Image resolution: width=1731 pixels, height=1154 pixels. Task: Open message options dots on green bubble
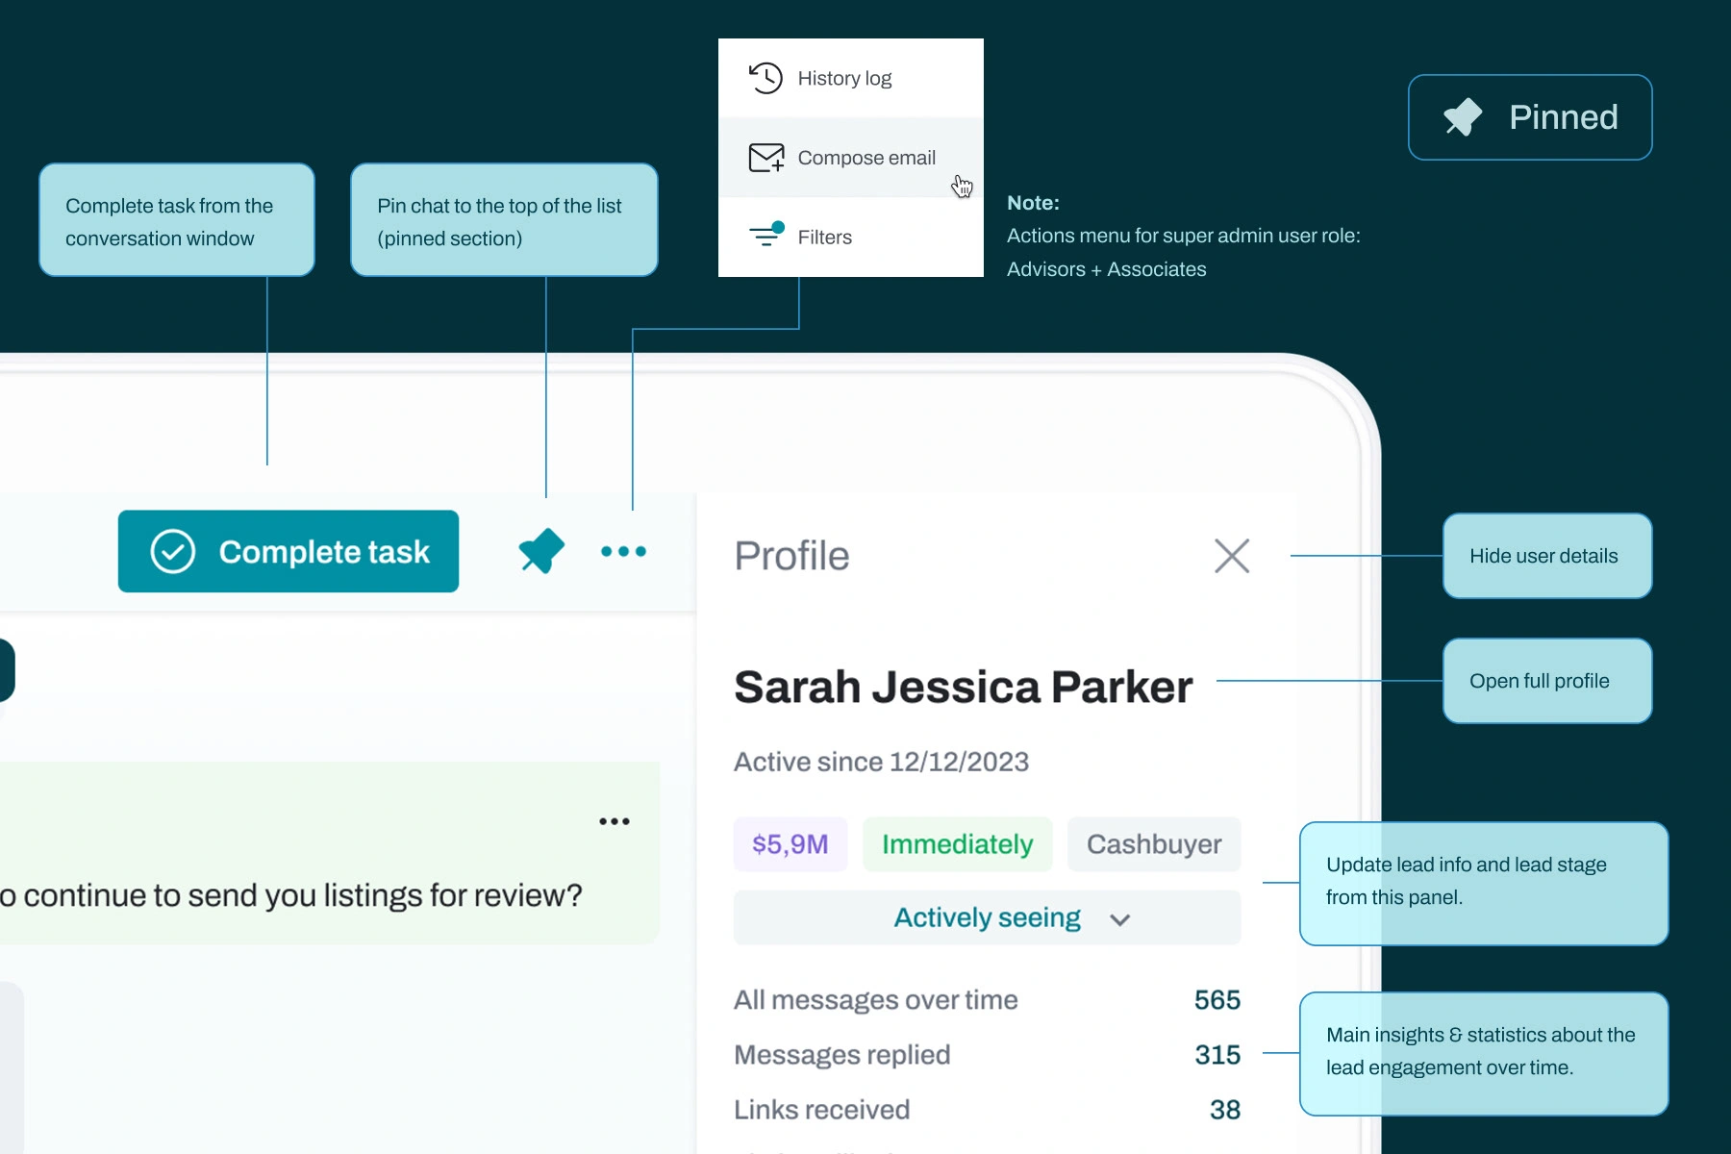click(615, 821)
